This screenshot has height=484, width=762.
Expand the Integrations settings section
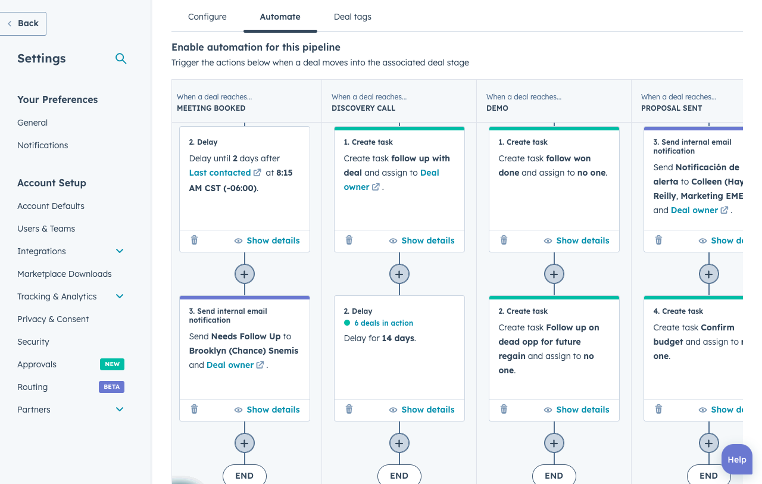120,251
